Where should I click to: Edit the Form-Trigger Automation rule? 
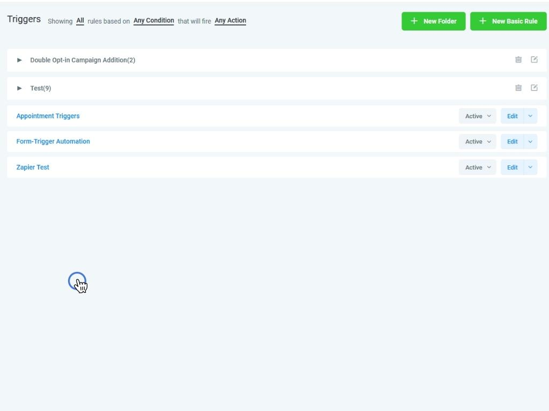click(x=512, y=141)
